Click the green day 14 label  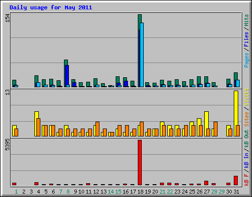111,192
